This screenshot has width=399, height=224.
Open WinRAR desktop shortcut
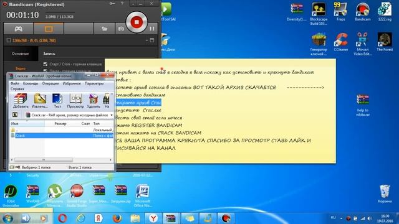33,194
